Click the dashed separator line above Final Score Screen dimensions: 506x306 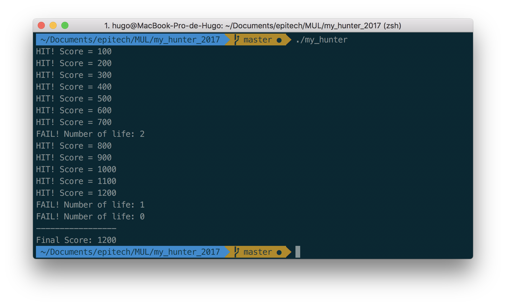click(76, 228)
